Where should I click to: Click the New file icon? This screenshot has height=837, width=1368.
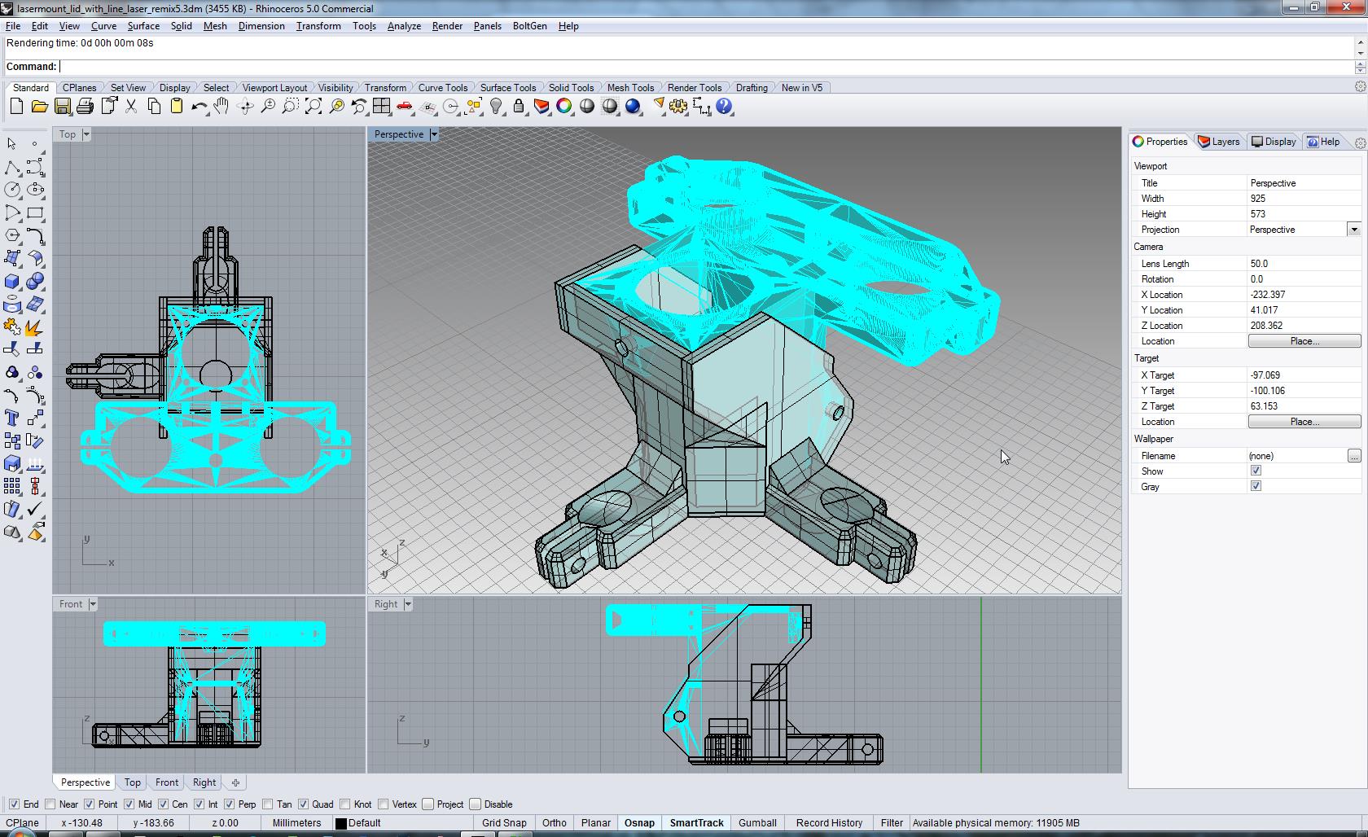[16, 107]
